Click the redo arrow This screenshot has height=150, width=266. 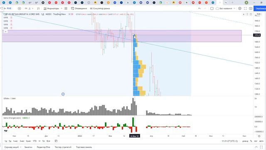click(x=205, y=8)
